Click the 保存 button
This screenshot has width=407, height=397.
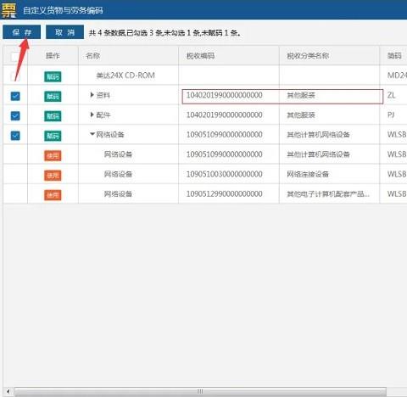[22, 32]
